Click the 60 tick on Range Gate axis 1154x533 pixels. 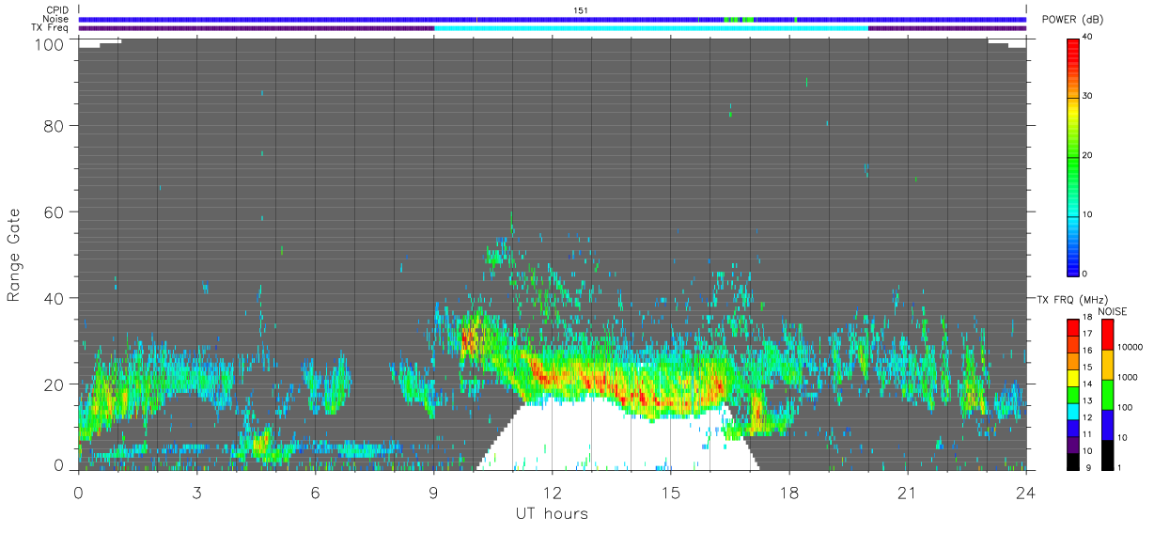(x=53, y=212)
